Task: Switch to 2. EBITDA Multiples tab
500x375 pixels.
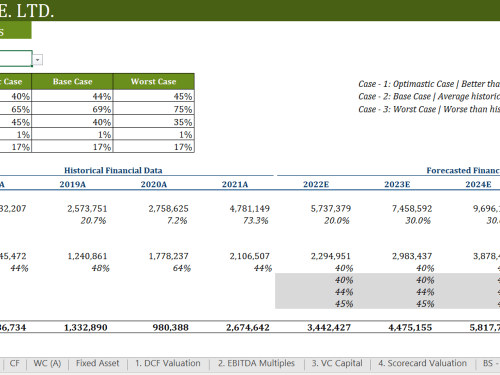Action: [256, 363]
